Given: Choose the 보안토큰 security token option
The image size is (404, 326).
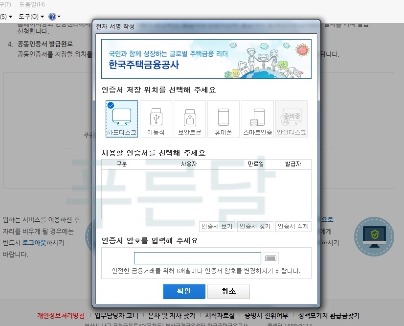Looking at the screenshot, I should coord(190,119).
